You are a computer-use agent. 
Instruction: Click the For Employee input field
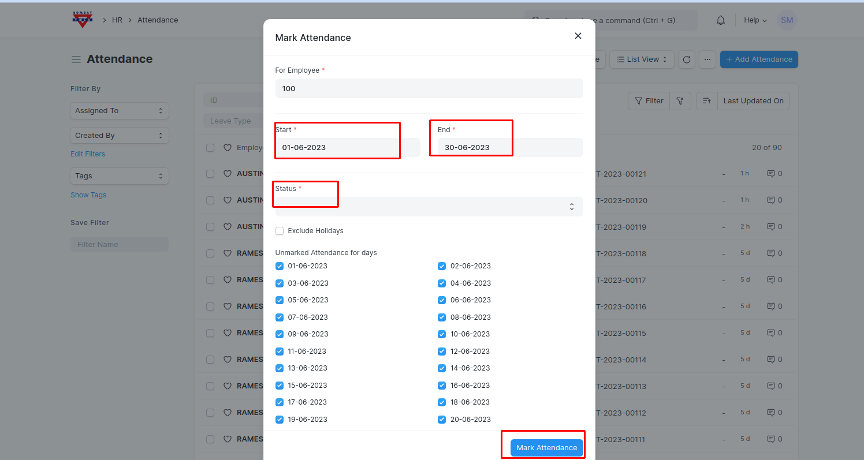[x=429, y=88]
